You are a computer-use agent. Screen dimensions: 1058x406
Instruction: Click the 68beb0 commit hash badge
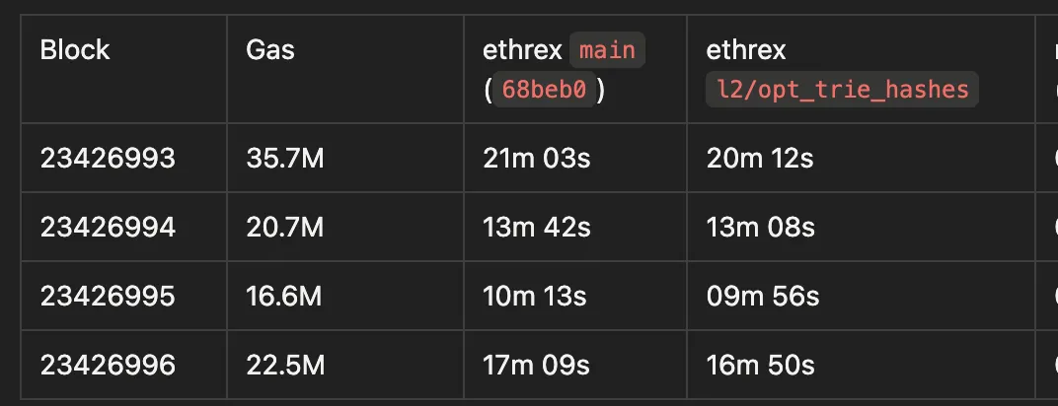[544, 90]
